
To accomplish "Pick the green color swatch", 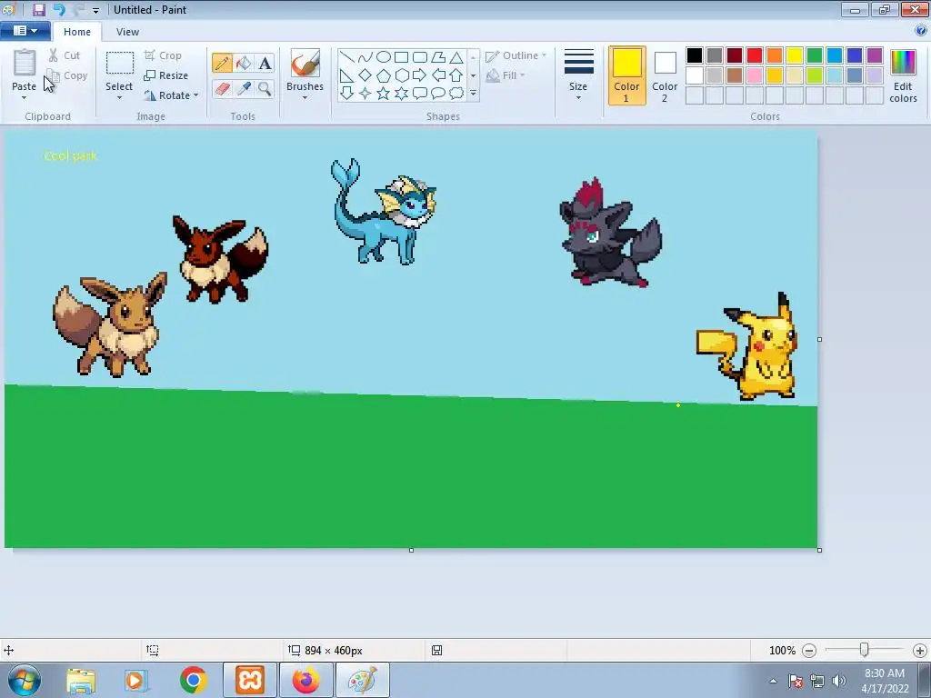I will point(814,55).
